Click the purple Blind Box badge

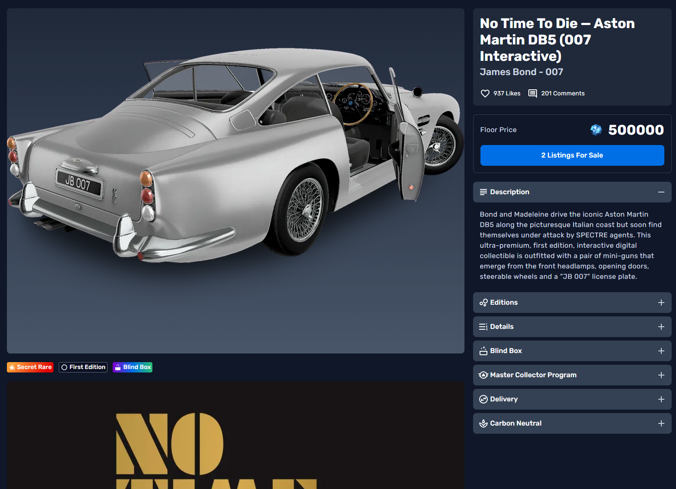click(x=133, y=367)
